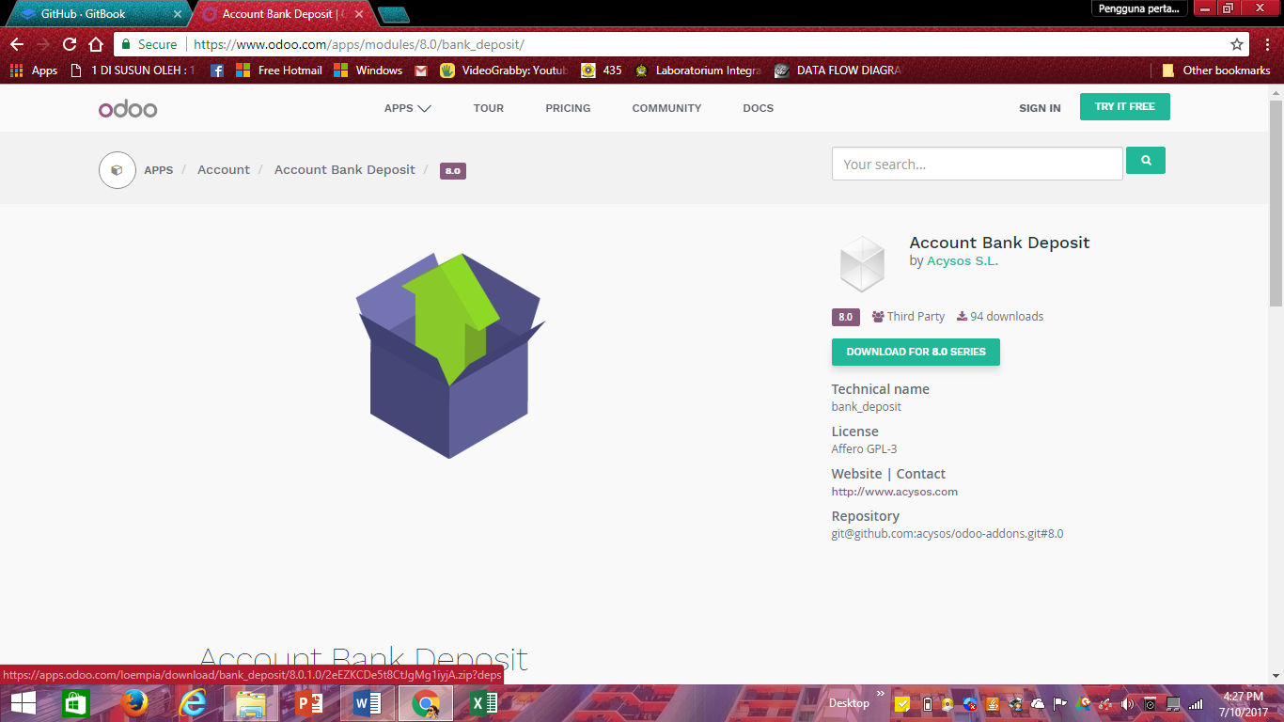Open the green Store taskbar icon
This screenshot has width=1284, height=722.
pyautogui.click(x=76, y=703)
